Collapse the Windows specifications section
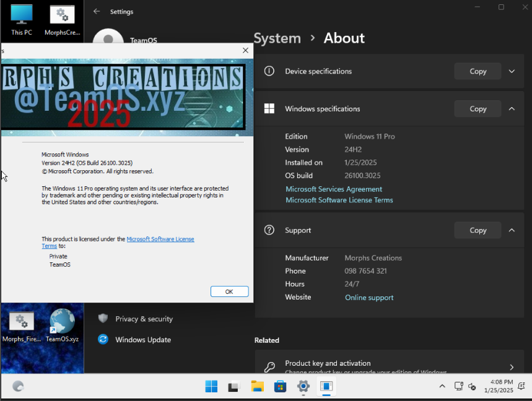 (x=512, y=109)
